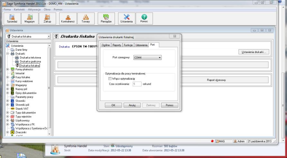Viewport: 287px width, 158px height.
Task: Expand the Słowniki tree node
Action: (8, 101)
